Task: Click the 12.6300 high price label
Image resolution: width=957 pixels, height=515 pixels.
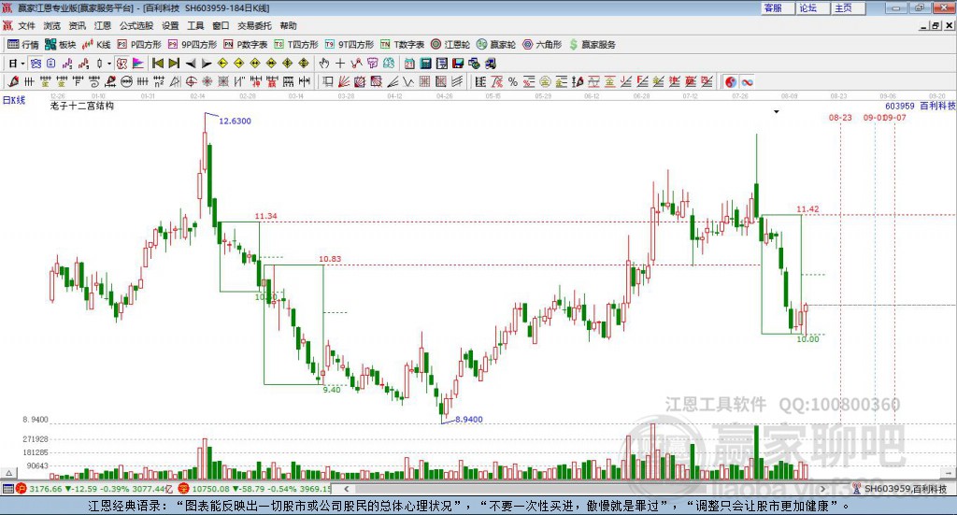Action: click(x=235, y=121)
